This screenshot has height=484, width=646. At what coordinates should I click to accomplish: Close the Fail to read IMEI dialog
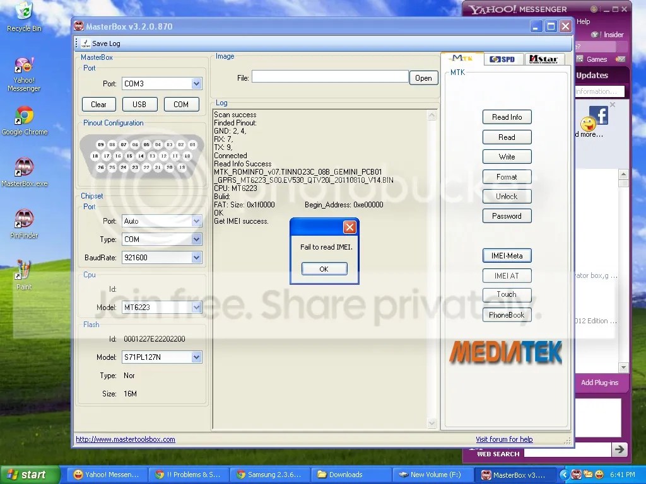349,227
